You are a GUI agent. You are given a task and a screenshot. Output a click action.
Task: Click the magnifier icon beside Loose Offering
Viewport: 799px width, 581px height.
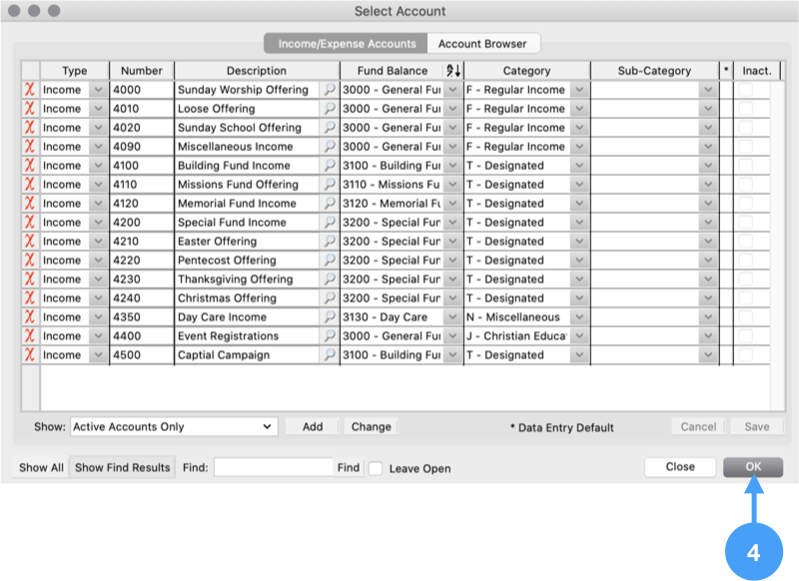(329, 109)
